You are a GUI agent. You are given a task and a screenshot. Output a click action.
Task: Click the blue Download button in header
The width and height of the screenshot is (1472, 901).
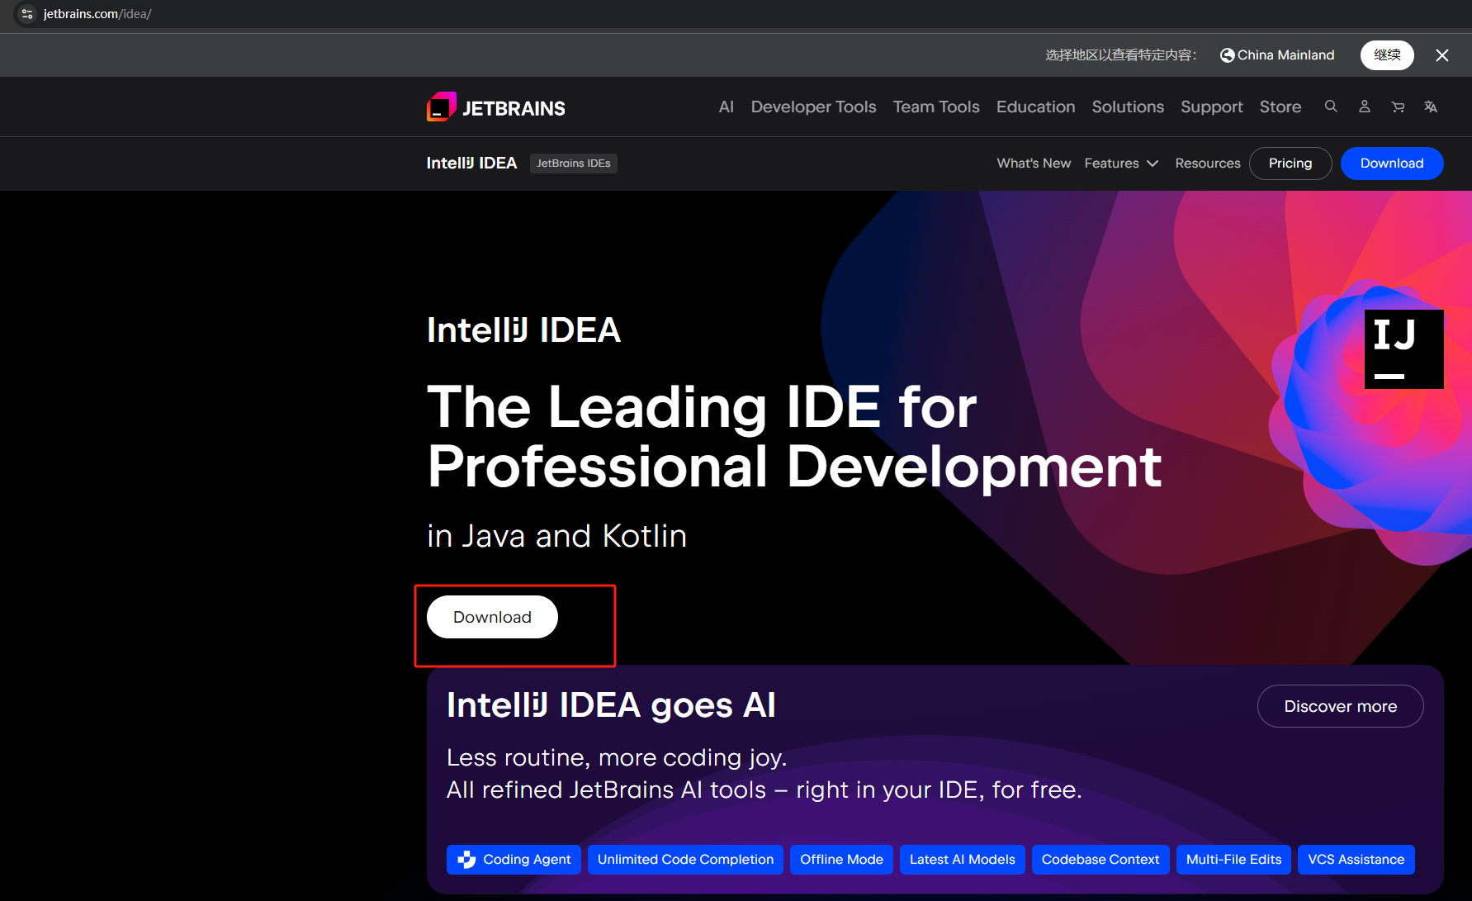1392,164
